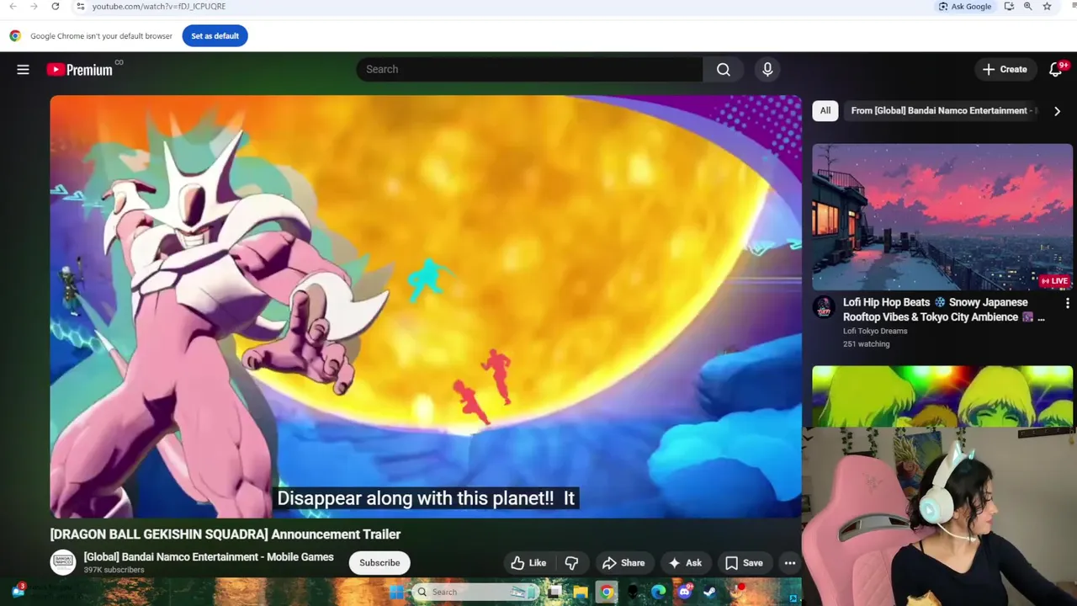Open the zoom magnifier in address bar
The height and width of the screenshot is (606, 1077).
coord(1028,7)
